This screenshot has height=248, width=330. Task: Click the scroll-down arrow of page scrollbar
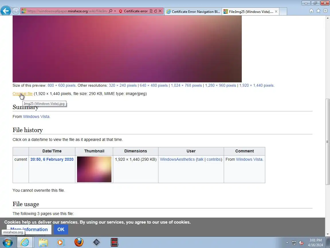[328, 234]
